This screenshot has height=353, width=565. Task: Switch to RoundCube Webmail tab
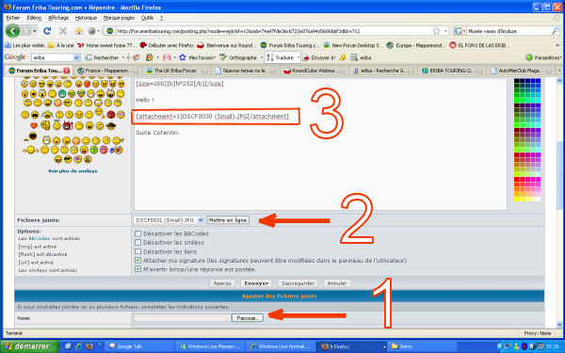[315, 71]
